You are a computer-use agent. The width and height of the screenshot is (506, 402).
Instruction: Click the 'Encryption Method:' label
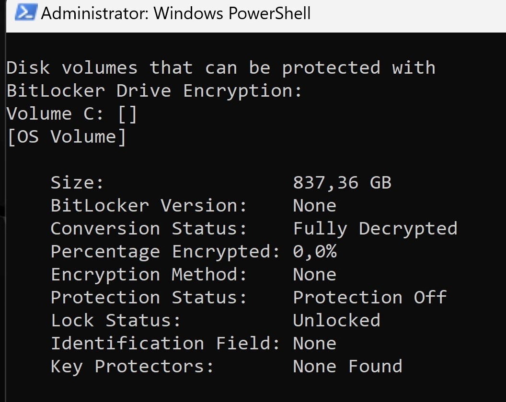tap(149, 275)
